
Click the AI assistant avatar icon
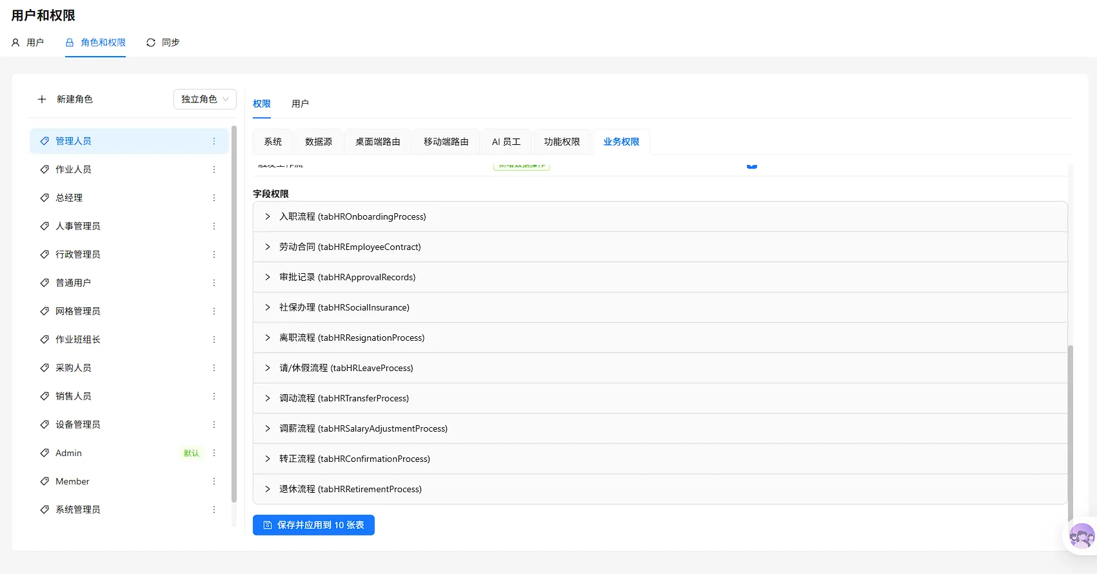(1082, 535)
